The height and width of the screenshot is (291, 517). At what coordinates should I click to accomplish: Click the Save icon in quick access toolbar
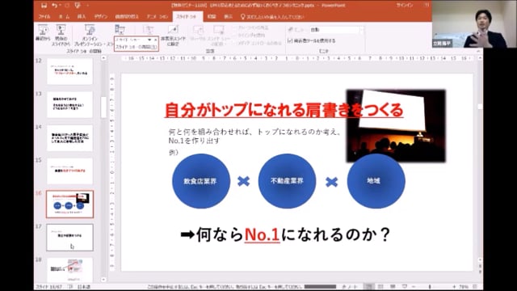pos(44,6)
